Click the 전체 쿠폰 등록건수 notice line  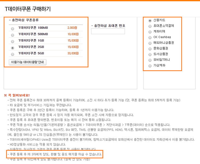pos(94,100)
